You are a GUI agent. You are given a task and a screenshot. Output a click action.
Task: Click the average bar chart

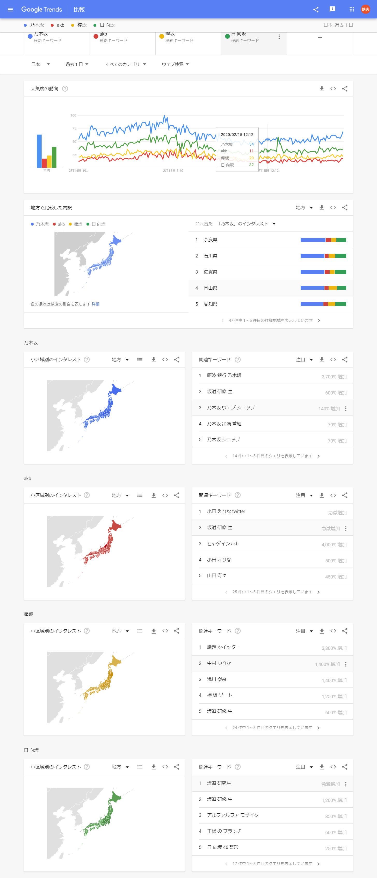pos(47,151)
